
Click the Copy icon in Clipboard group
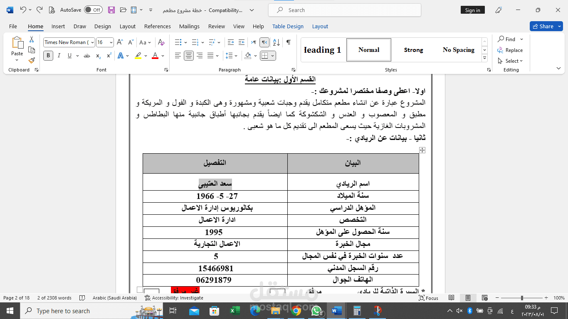pos(32,50)
